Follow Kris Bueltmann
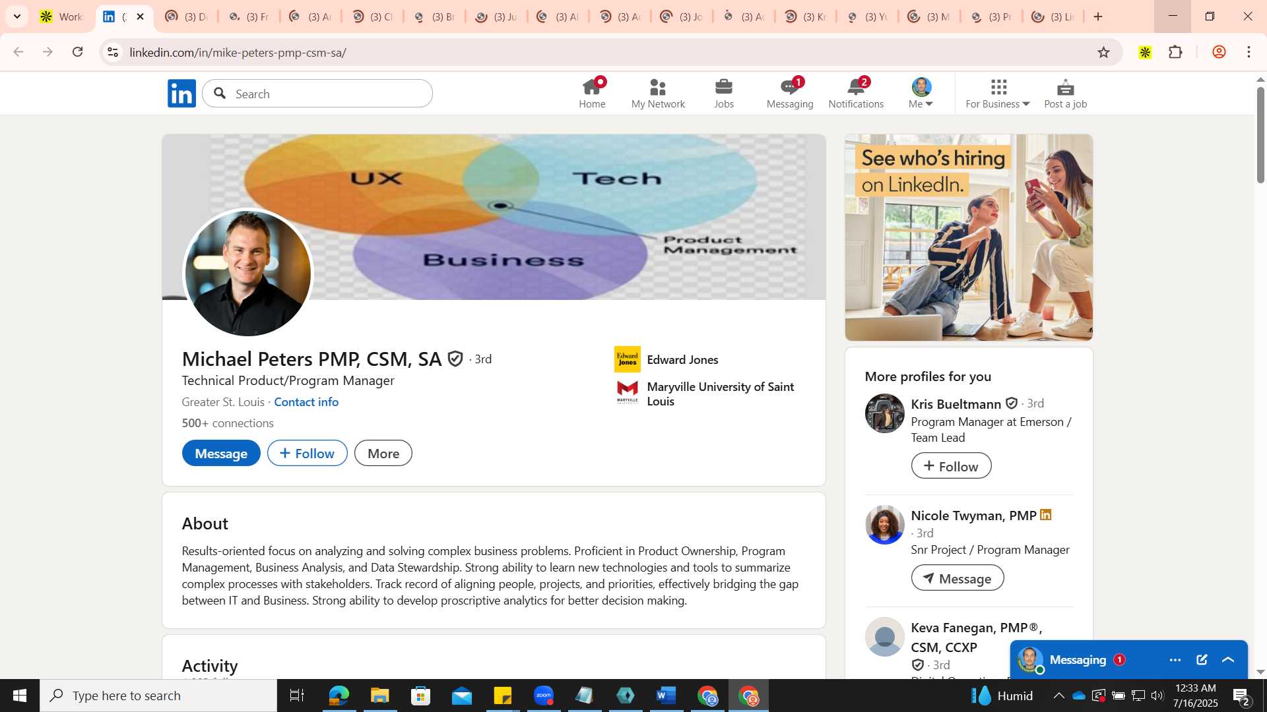The width and height of the screenshot is (1267, 712). click(x=951, y=465)
